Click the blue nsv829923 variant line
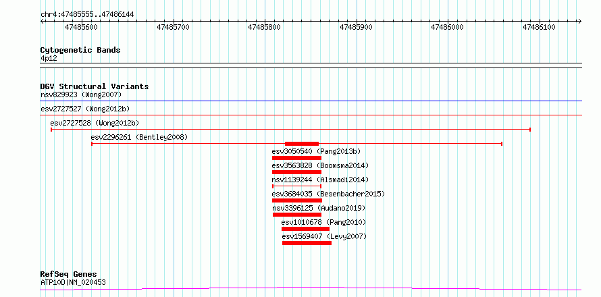This screenshot has height=297, width=601. (x=311, y=101)
